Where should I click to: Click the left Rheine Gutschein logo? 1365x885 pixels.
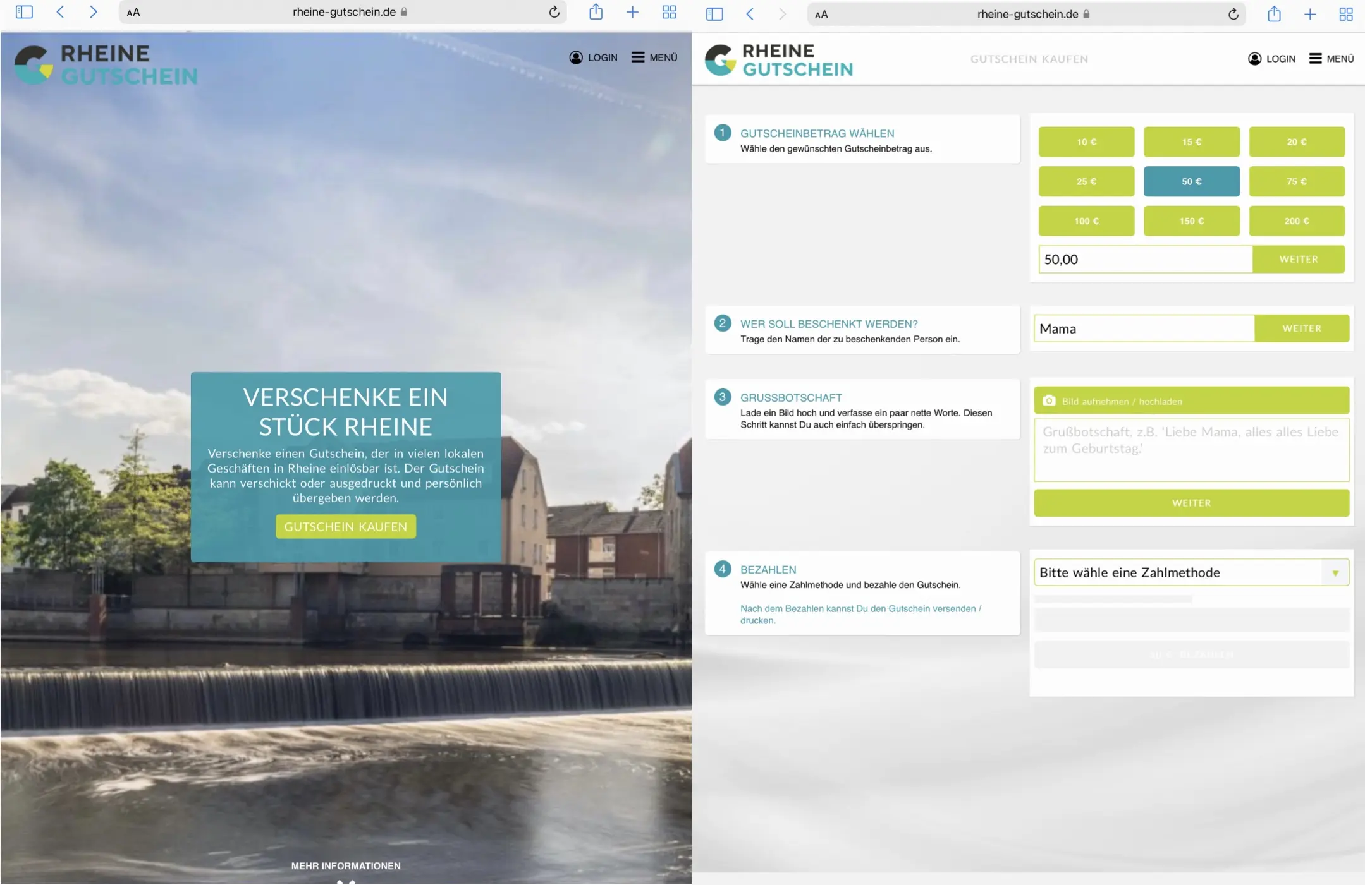106,64
